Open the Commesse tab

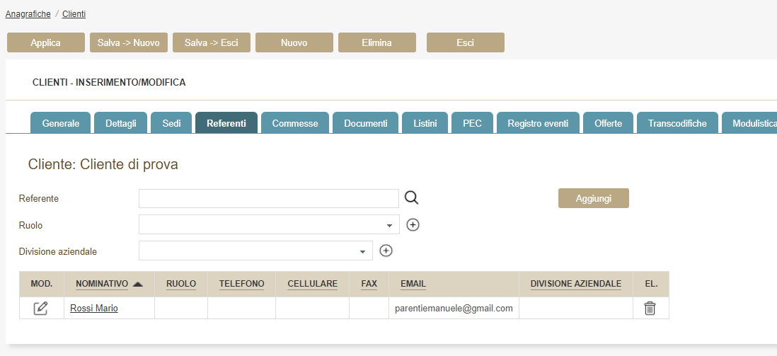295,123
